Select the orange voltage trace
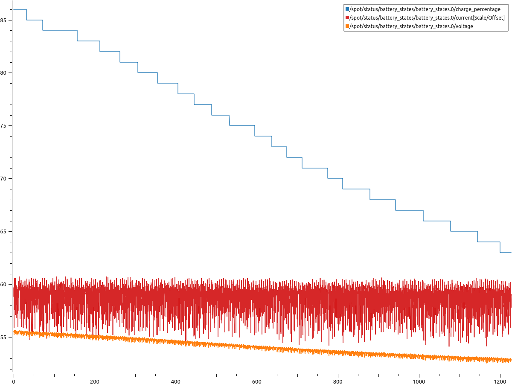 point(256,346)
